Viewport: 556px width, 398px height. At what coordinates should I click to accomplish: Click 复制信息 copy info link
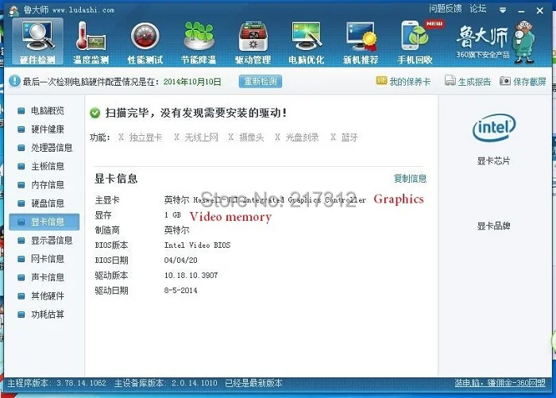411,179
